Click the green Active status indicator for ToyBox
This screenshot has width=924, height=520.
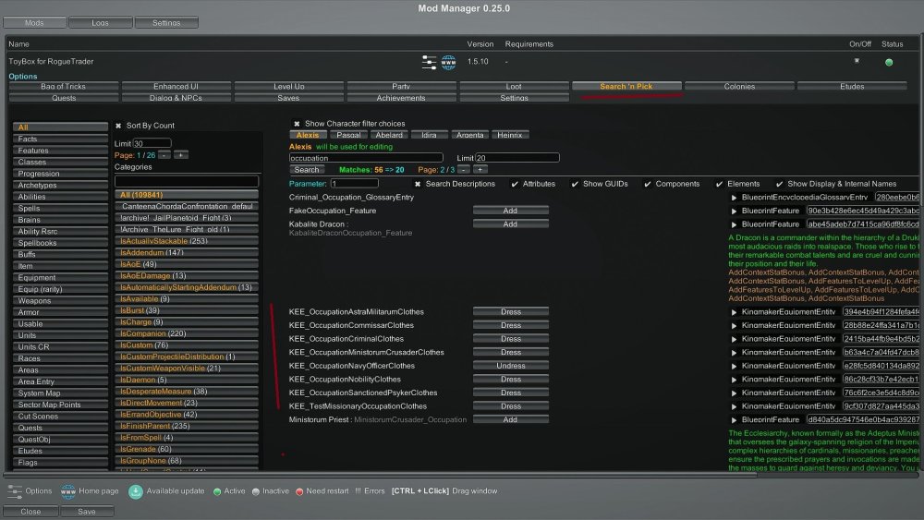click(889, 62)
